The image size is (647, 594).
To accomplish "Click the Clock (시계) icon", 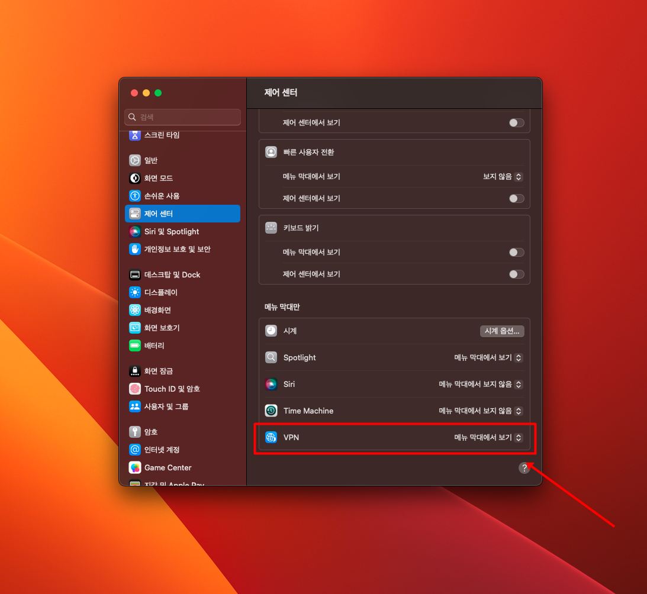I will pos(271,331).
